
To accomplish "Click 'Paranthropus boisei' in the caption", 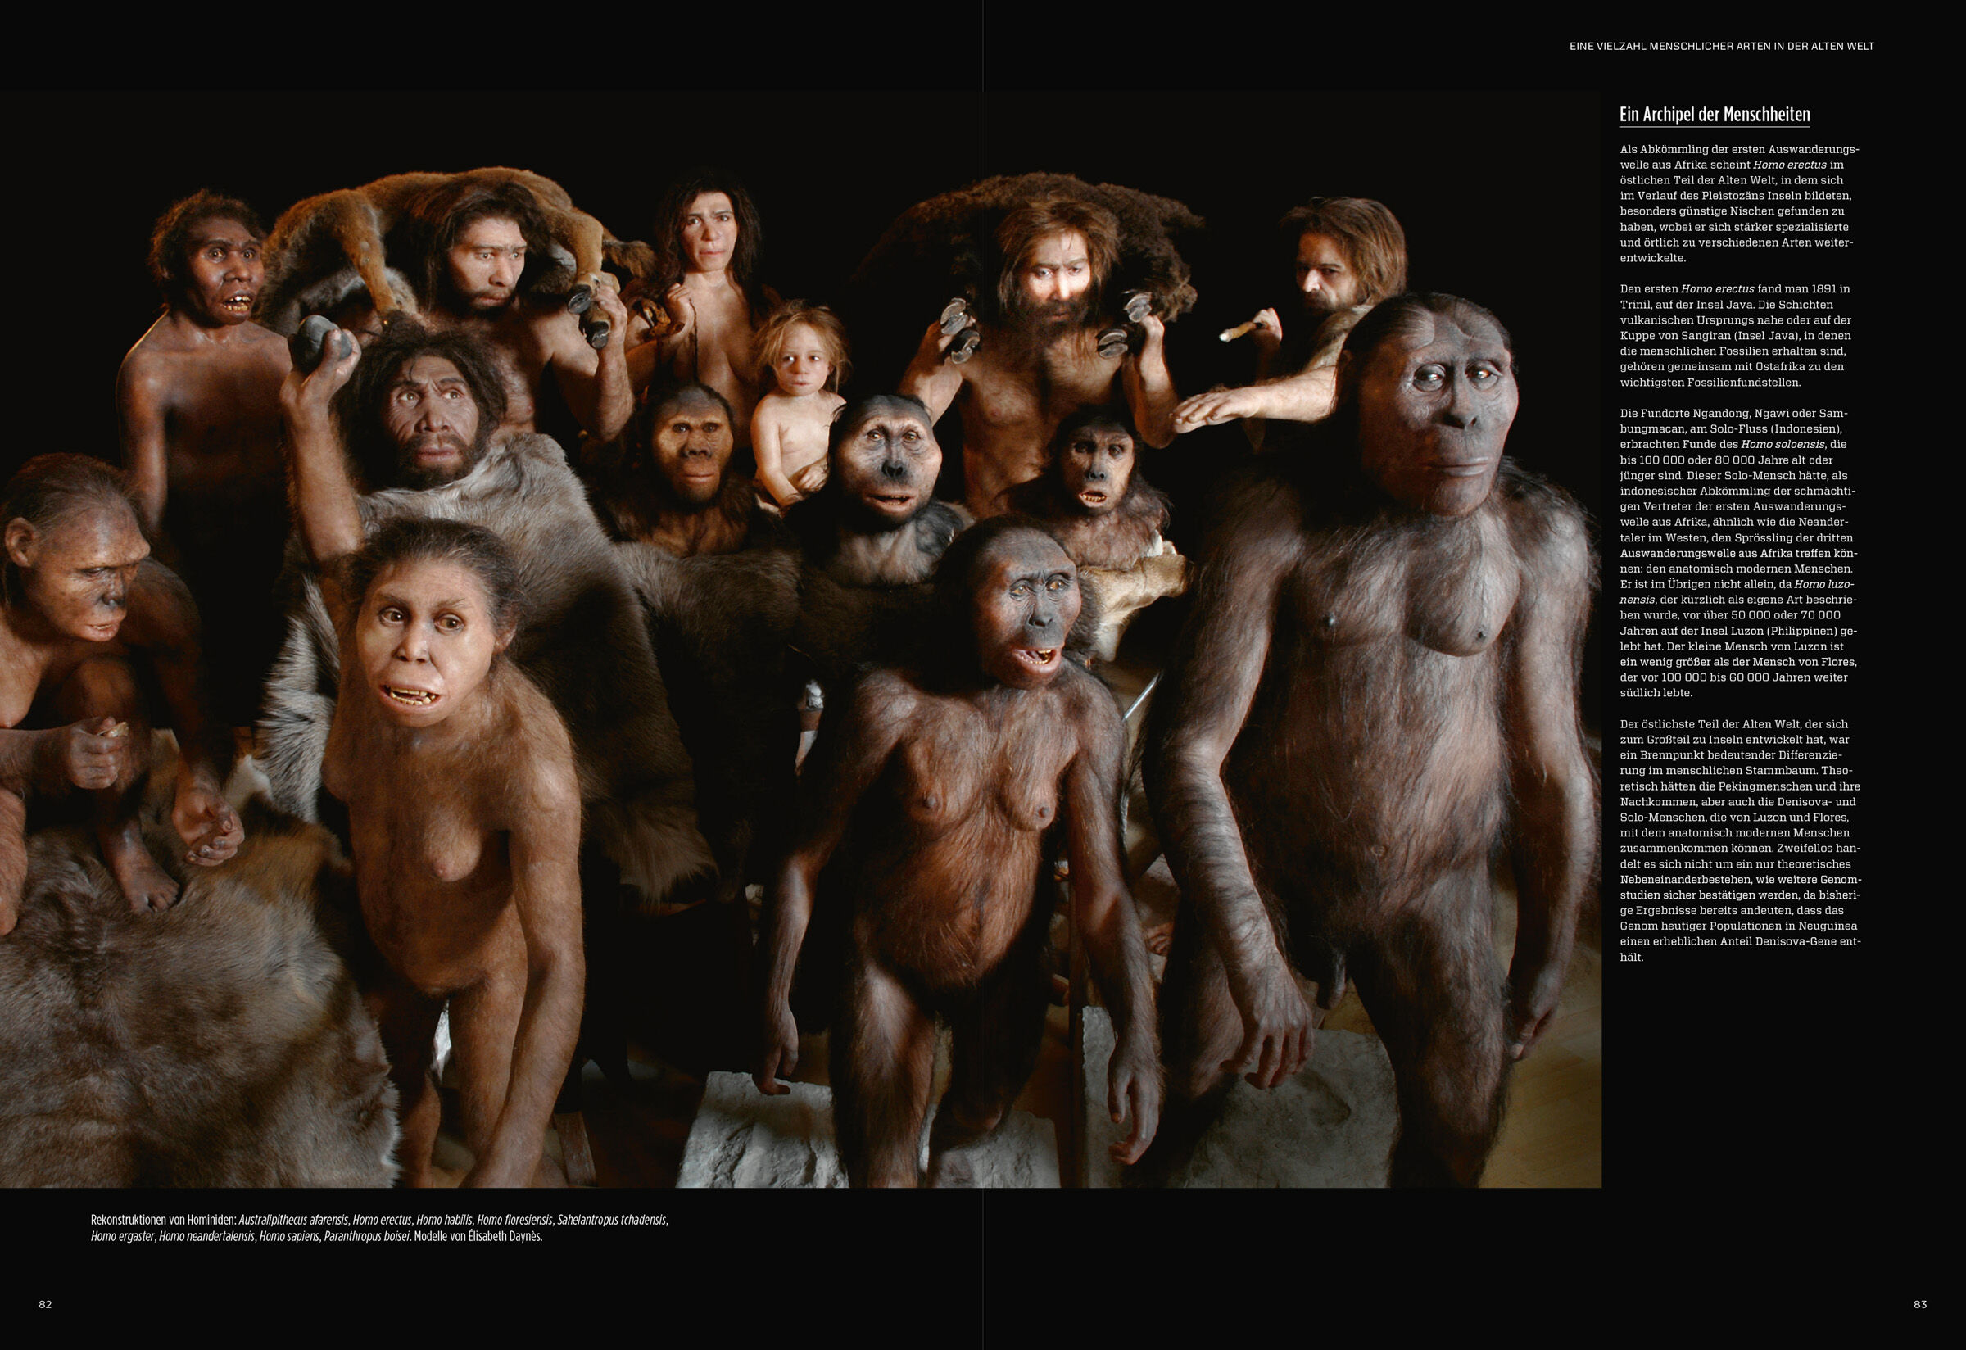I will pyautogui.click(x=366, y=1237).
